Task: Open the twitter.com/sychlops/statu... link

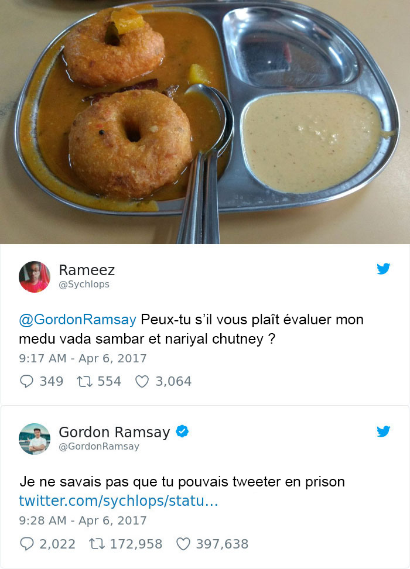Action: (x=118, y=501)
